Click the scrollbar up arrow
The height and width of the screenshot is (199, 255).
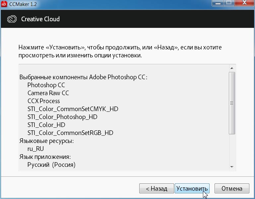[x=232, y=68]
